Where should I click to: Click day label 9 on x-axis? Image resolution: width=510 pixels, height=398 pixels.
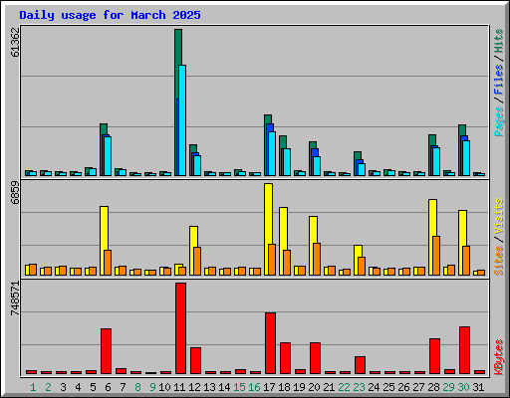tap(152, 387)
